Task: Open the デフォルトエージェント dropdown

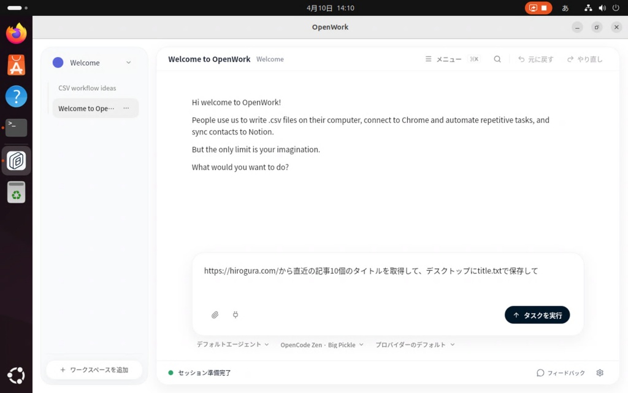Action: [x=232, y=345]
